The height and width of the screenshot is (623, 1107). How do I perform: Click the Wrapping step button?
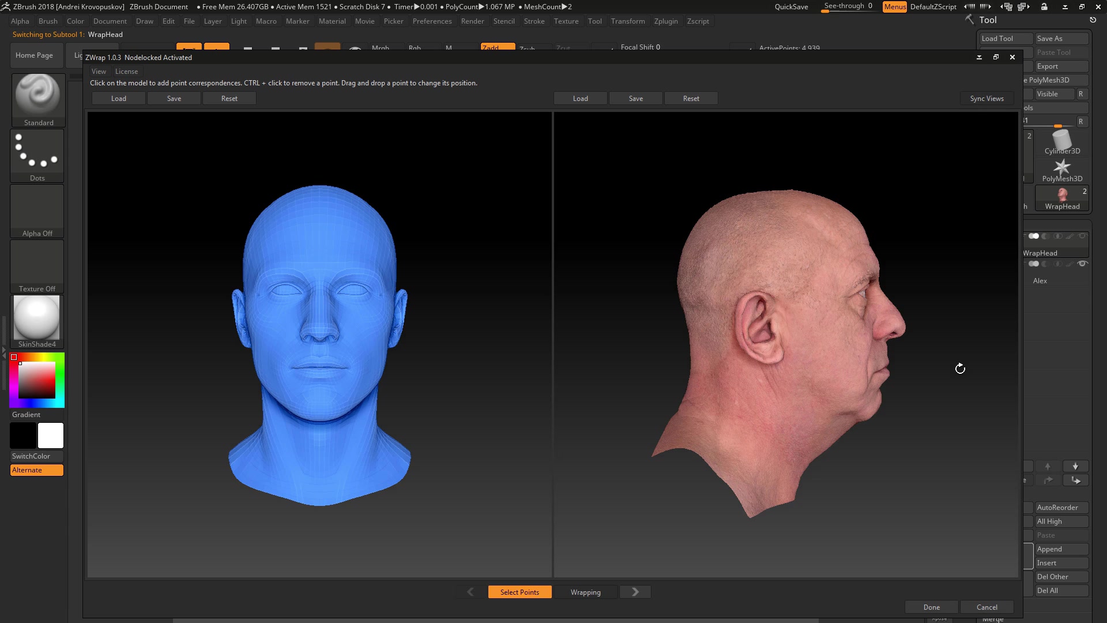(585, 592)
